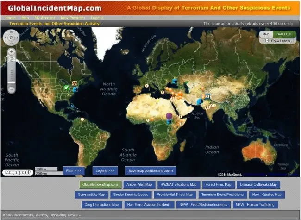Click the zoom slider track above the handle

(12, 68)
